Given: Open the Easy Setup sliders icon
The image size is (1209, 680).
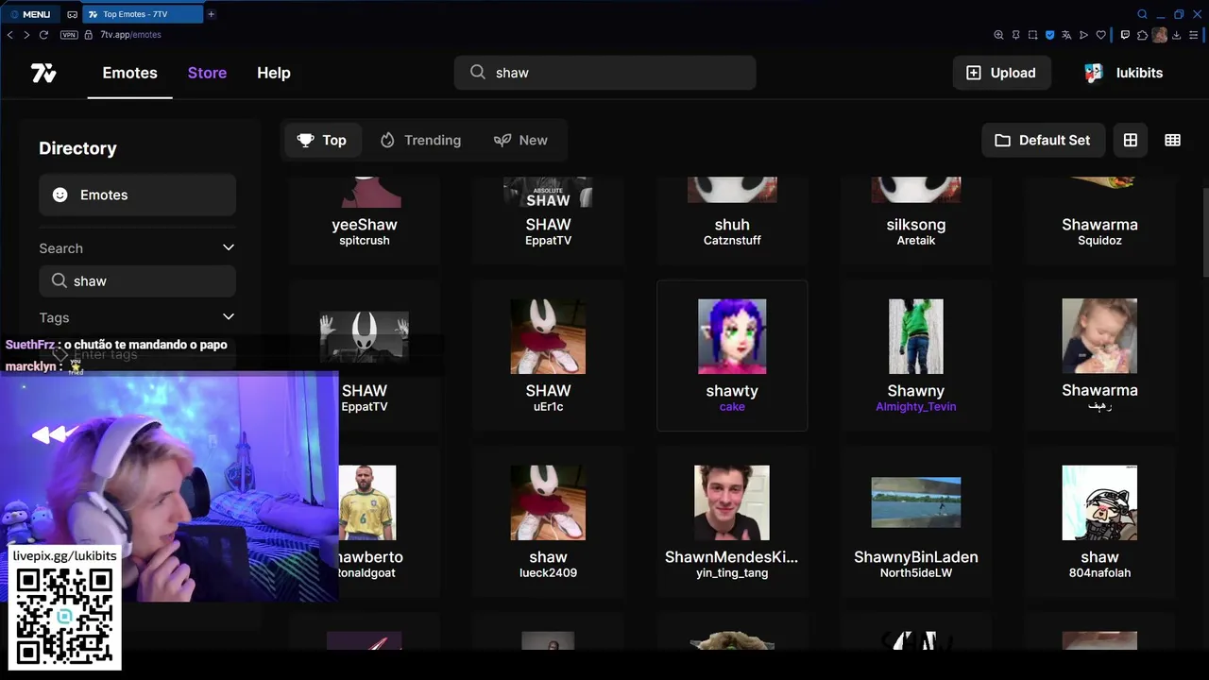Looking at the screenshot, I should point(1194,35).
